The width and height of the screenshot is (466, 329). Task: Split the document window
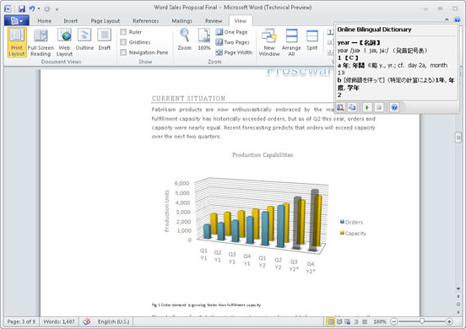point(312,40)
